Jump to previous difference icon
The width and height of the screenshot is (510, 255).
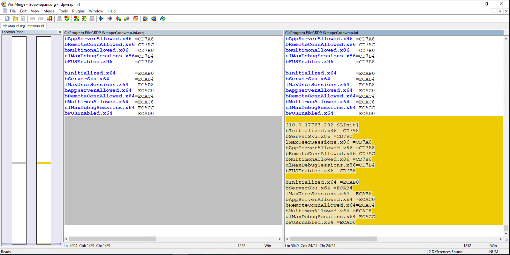click(67, 19)
